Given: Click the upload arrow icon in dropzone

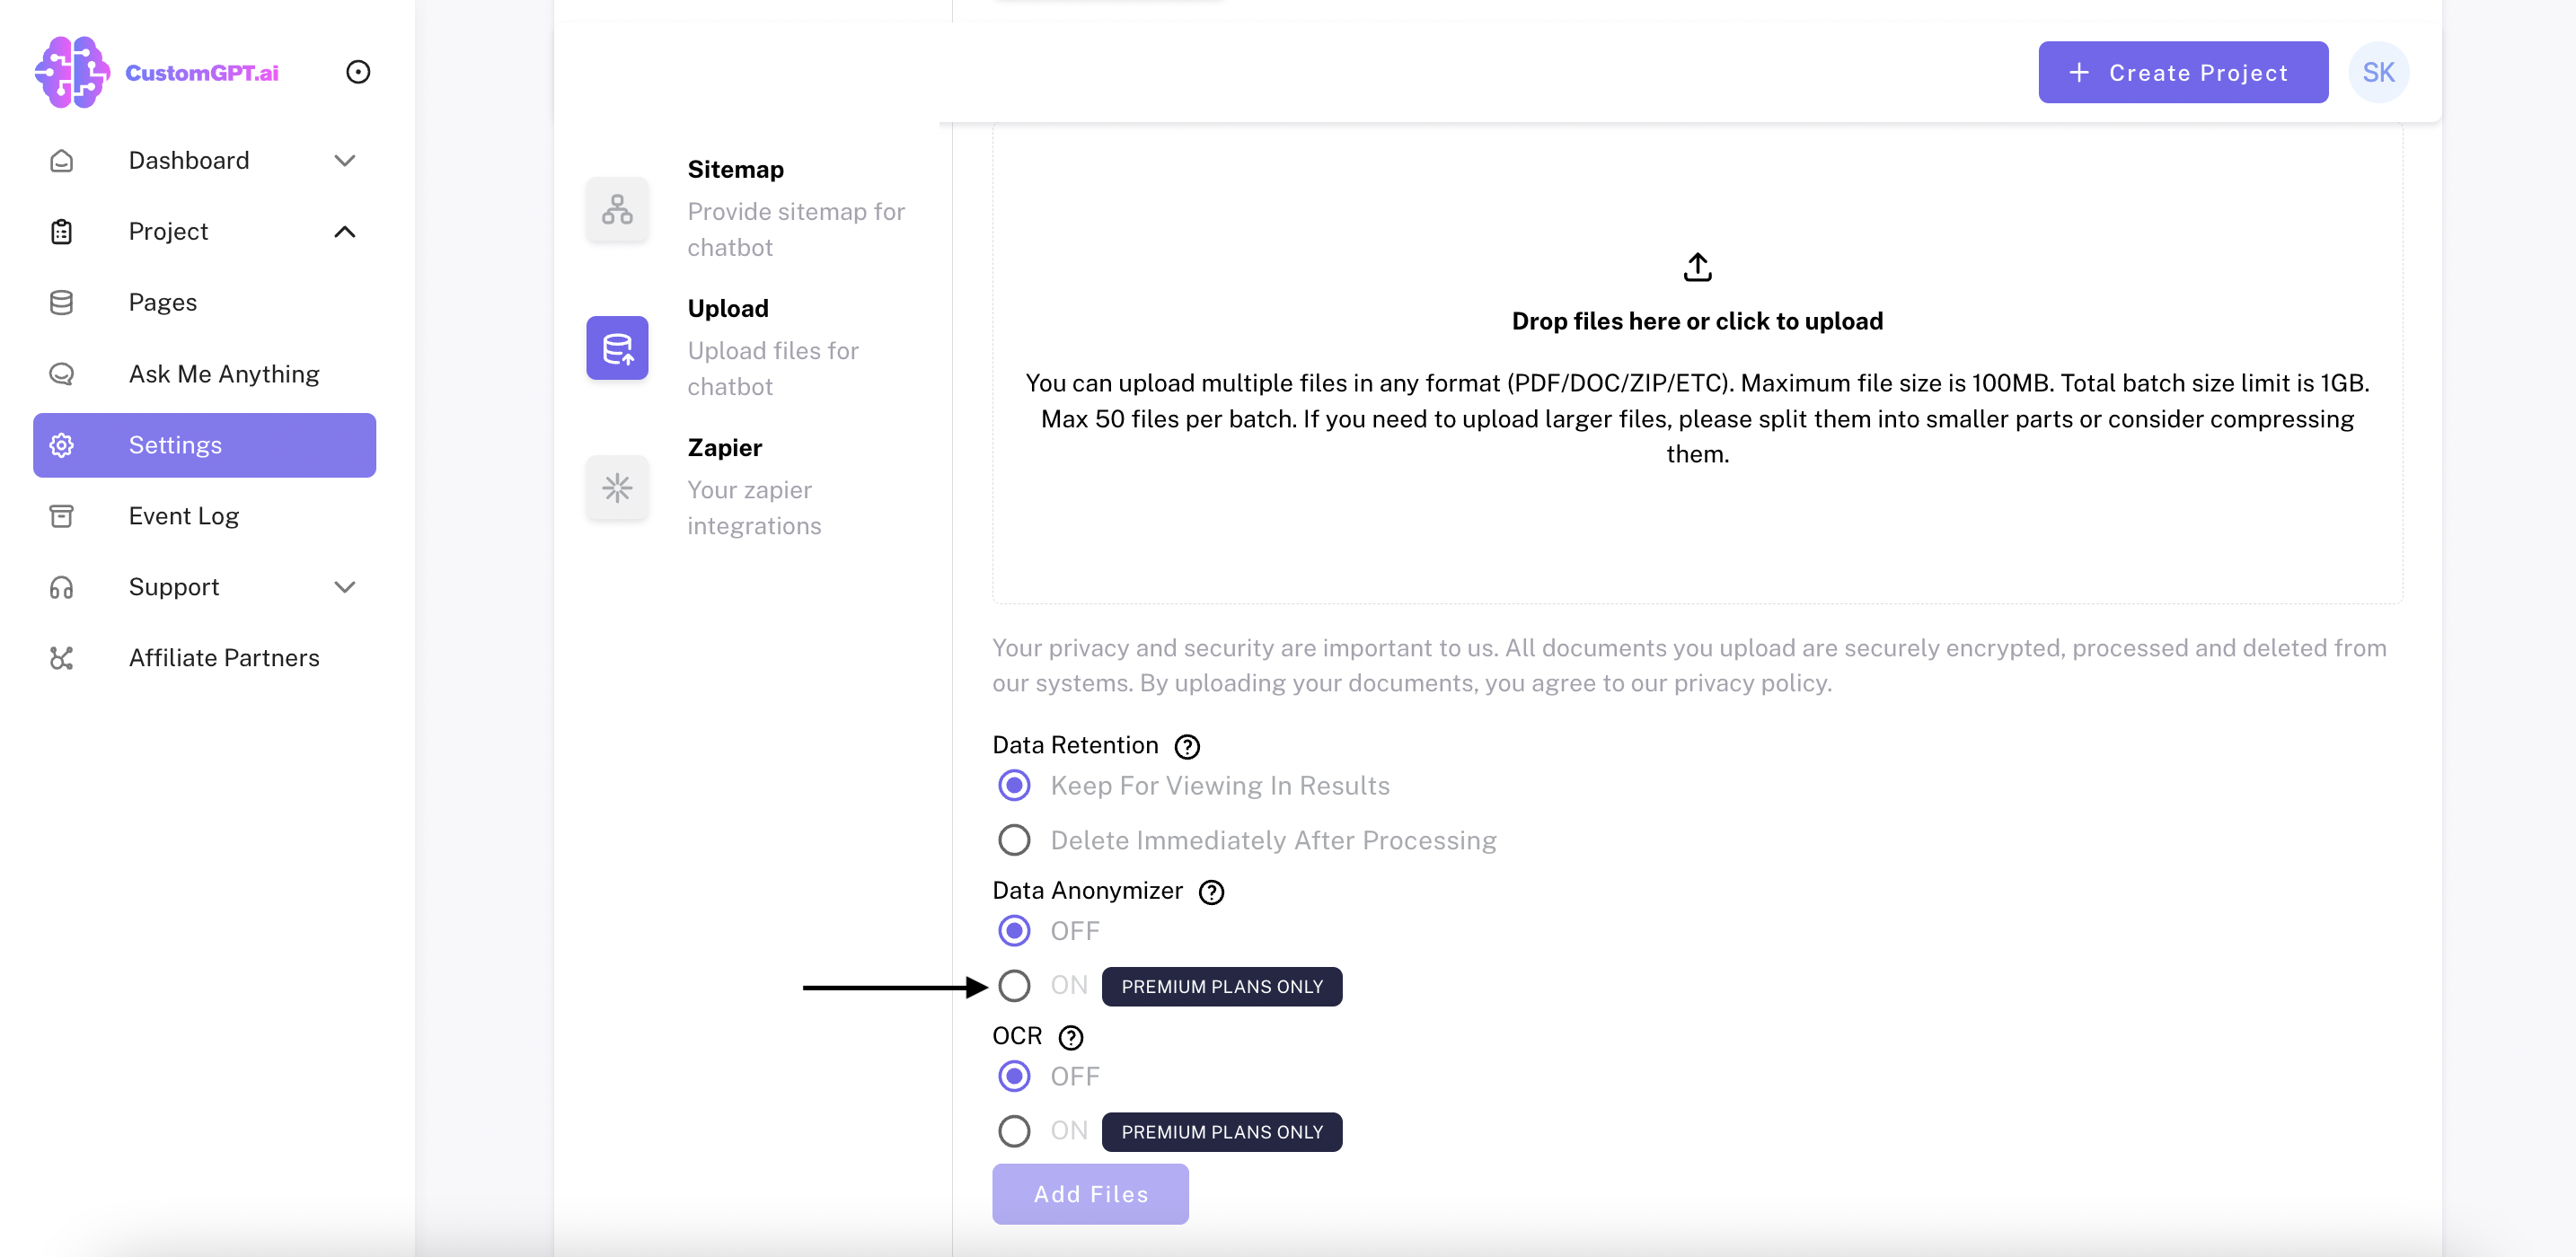Looking at the screenshot, I should [1697, 267].
